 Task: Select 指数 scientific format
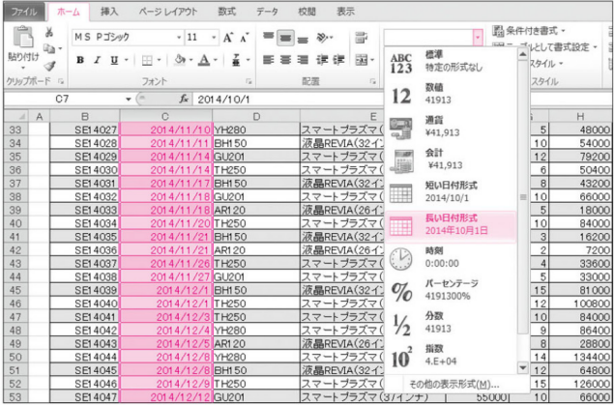(x=452, y=355)
